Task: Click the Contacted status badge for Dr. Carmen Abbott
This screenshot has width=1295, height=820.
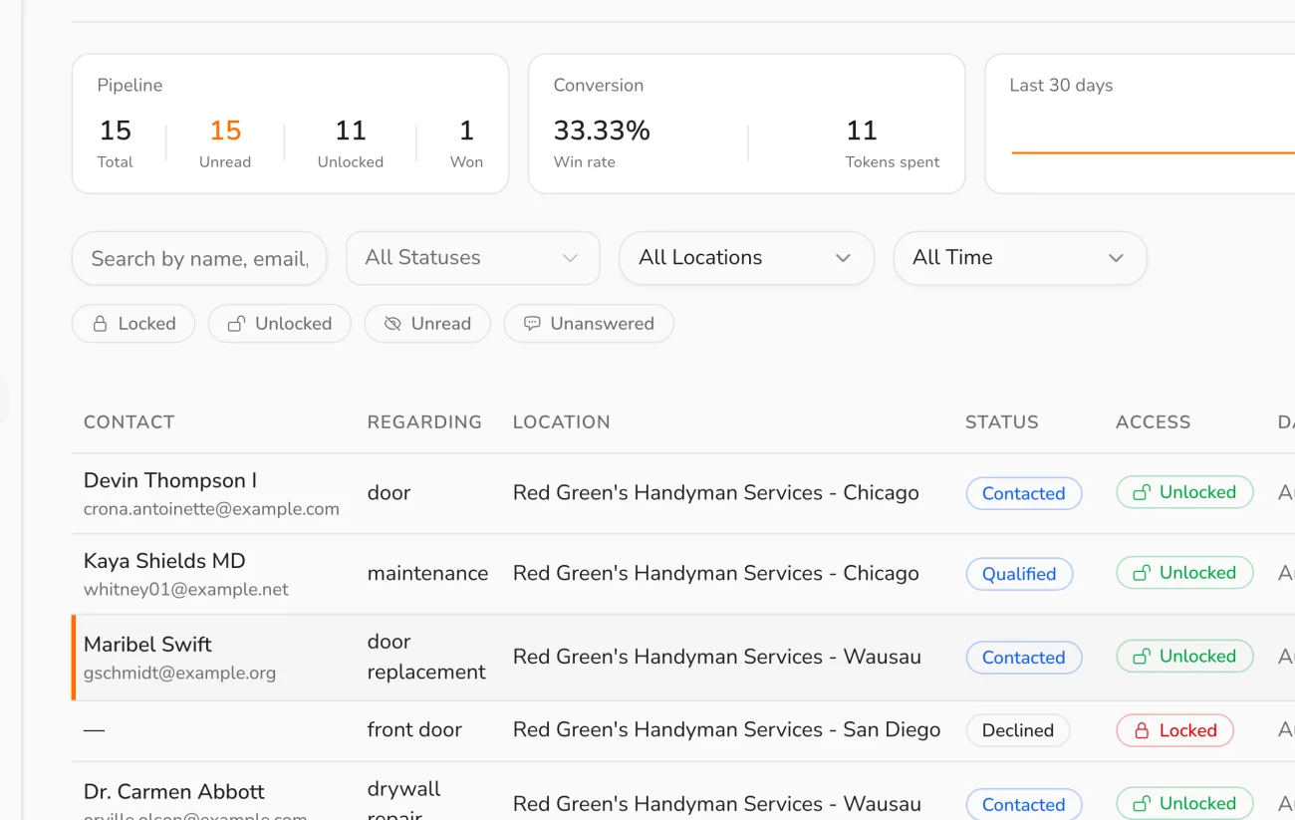Action: 1024,805
